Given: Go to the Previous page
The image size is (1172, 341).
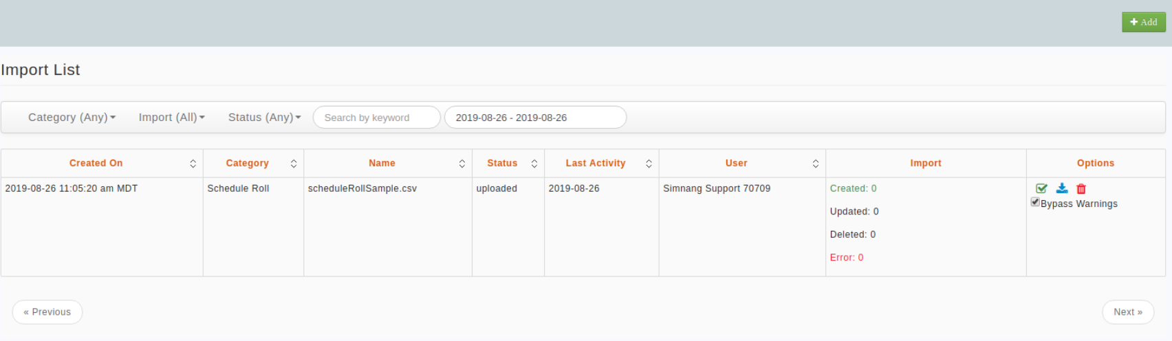Looking at the screenshot, I should point(47,312).
